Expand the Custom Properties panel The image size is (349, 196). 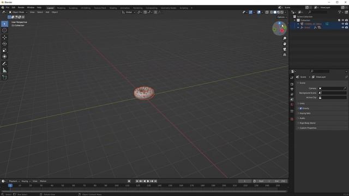click(308, 128)
